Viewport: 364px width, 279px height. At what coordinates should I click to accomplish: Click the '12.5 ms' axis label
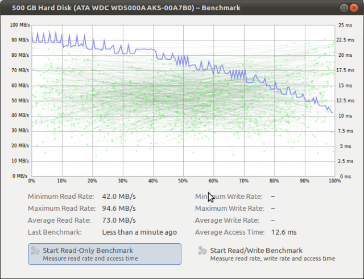345,101
